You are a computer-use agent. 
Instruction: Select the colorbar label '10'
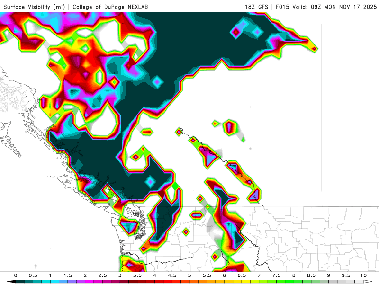[x=363, y=275]
